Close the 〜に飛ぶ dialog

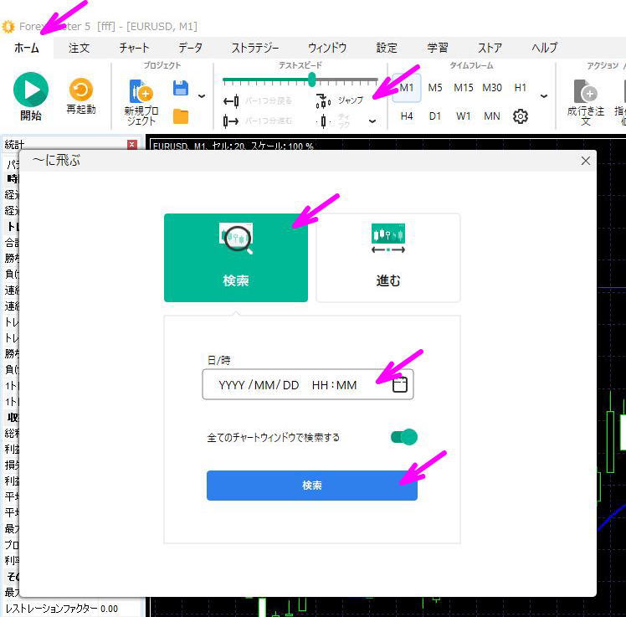point(586,161)
